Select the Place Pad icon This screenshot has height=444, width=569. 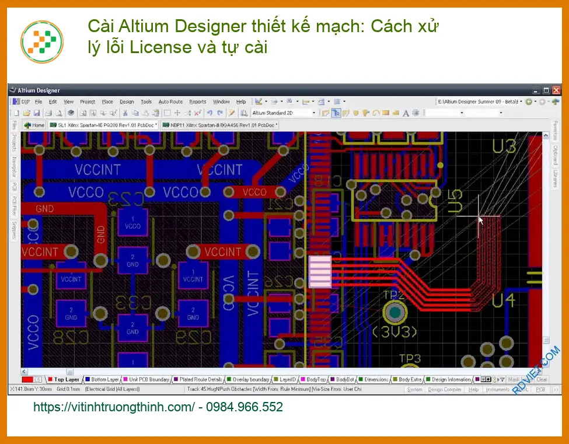click(x=356, y=113)
